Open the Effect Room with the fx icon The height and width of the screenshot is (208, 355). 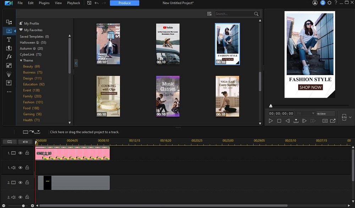point(9,57)
